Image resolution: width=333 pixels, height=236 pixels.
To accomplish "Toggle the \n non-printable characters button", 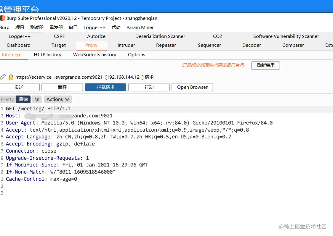I will click(37, 99).
